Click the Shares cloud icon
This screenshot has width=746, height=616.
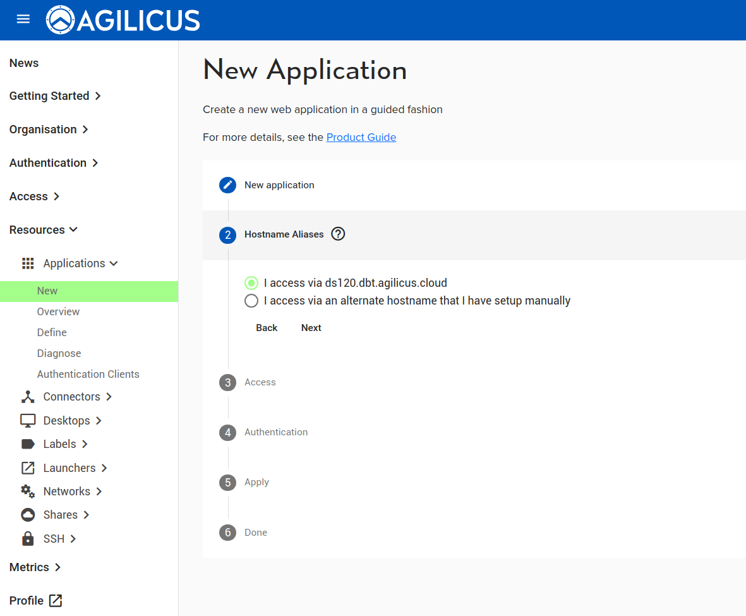pos(28,515)
